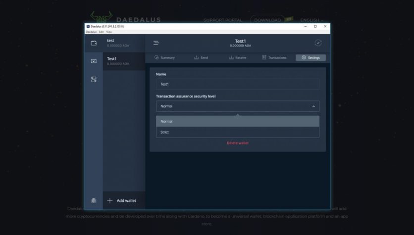Switch to the Settings tab

pyautogui.click(x=311, y=57)
